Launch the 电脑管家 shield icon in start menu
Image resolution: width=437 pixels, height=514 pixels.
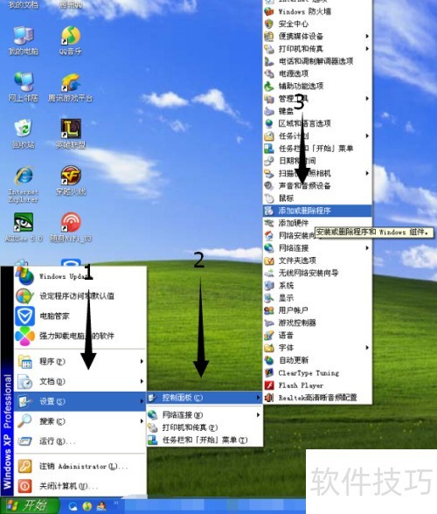pos(25,316)
